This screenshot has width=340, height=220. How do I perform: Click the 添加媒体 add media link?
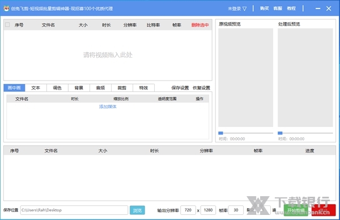click(x=108, y=107)
